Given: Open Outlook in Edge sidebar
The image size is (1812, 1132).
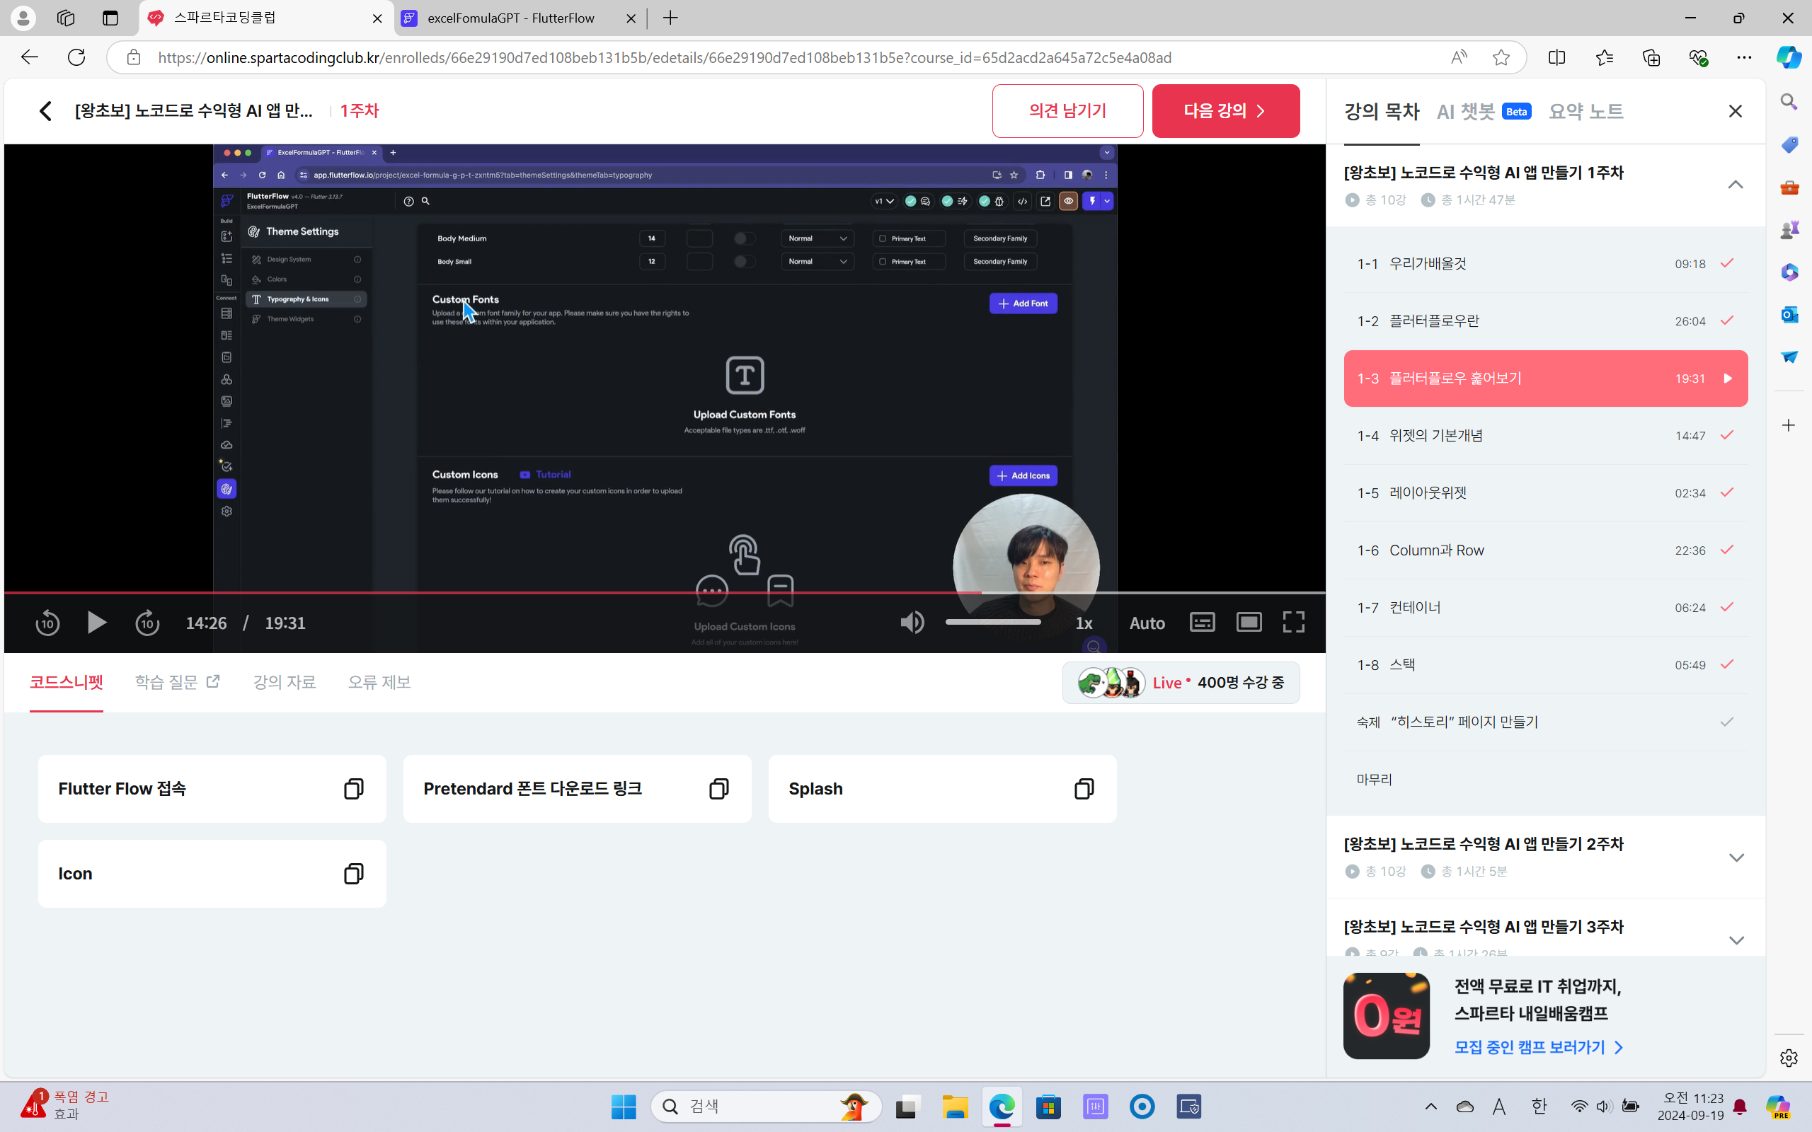Looking at the screenshot, I should click(x=1789, y=314).
